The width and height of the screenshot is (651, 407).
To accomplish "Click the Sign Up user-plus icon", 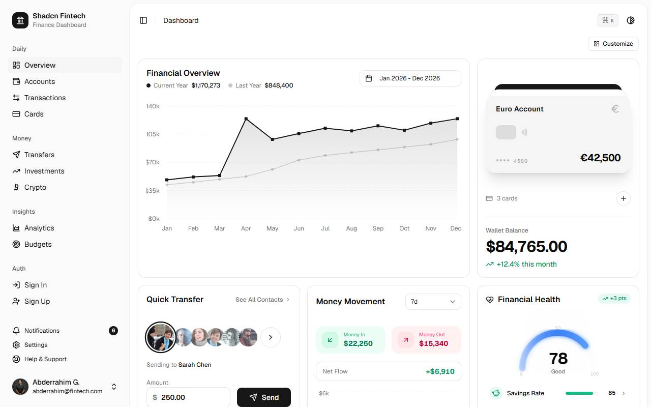I will (x=16, y=301).
